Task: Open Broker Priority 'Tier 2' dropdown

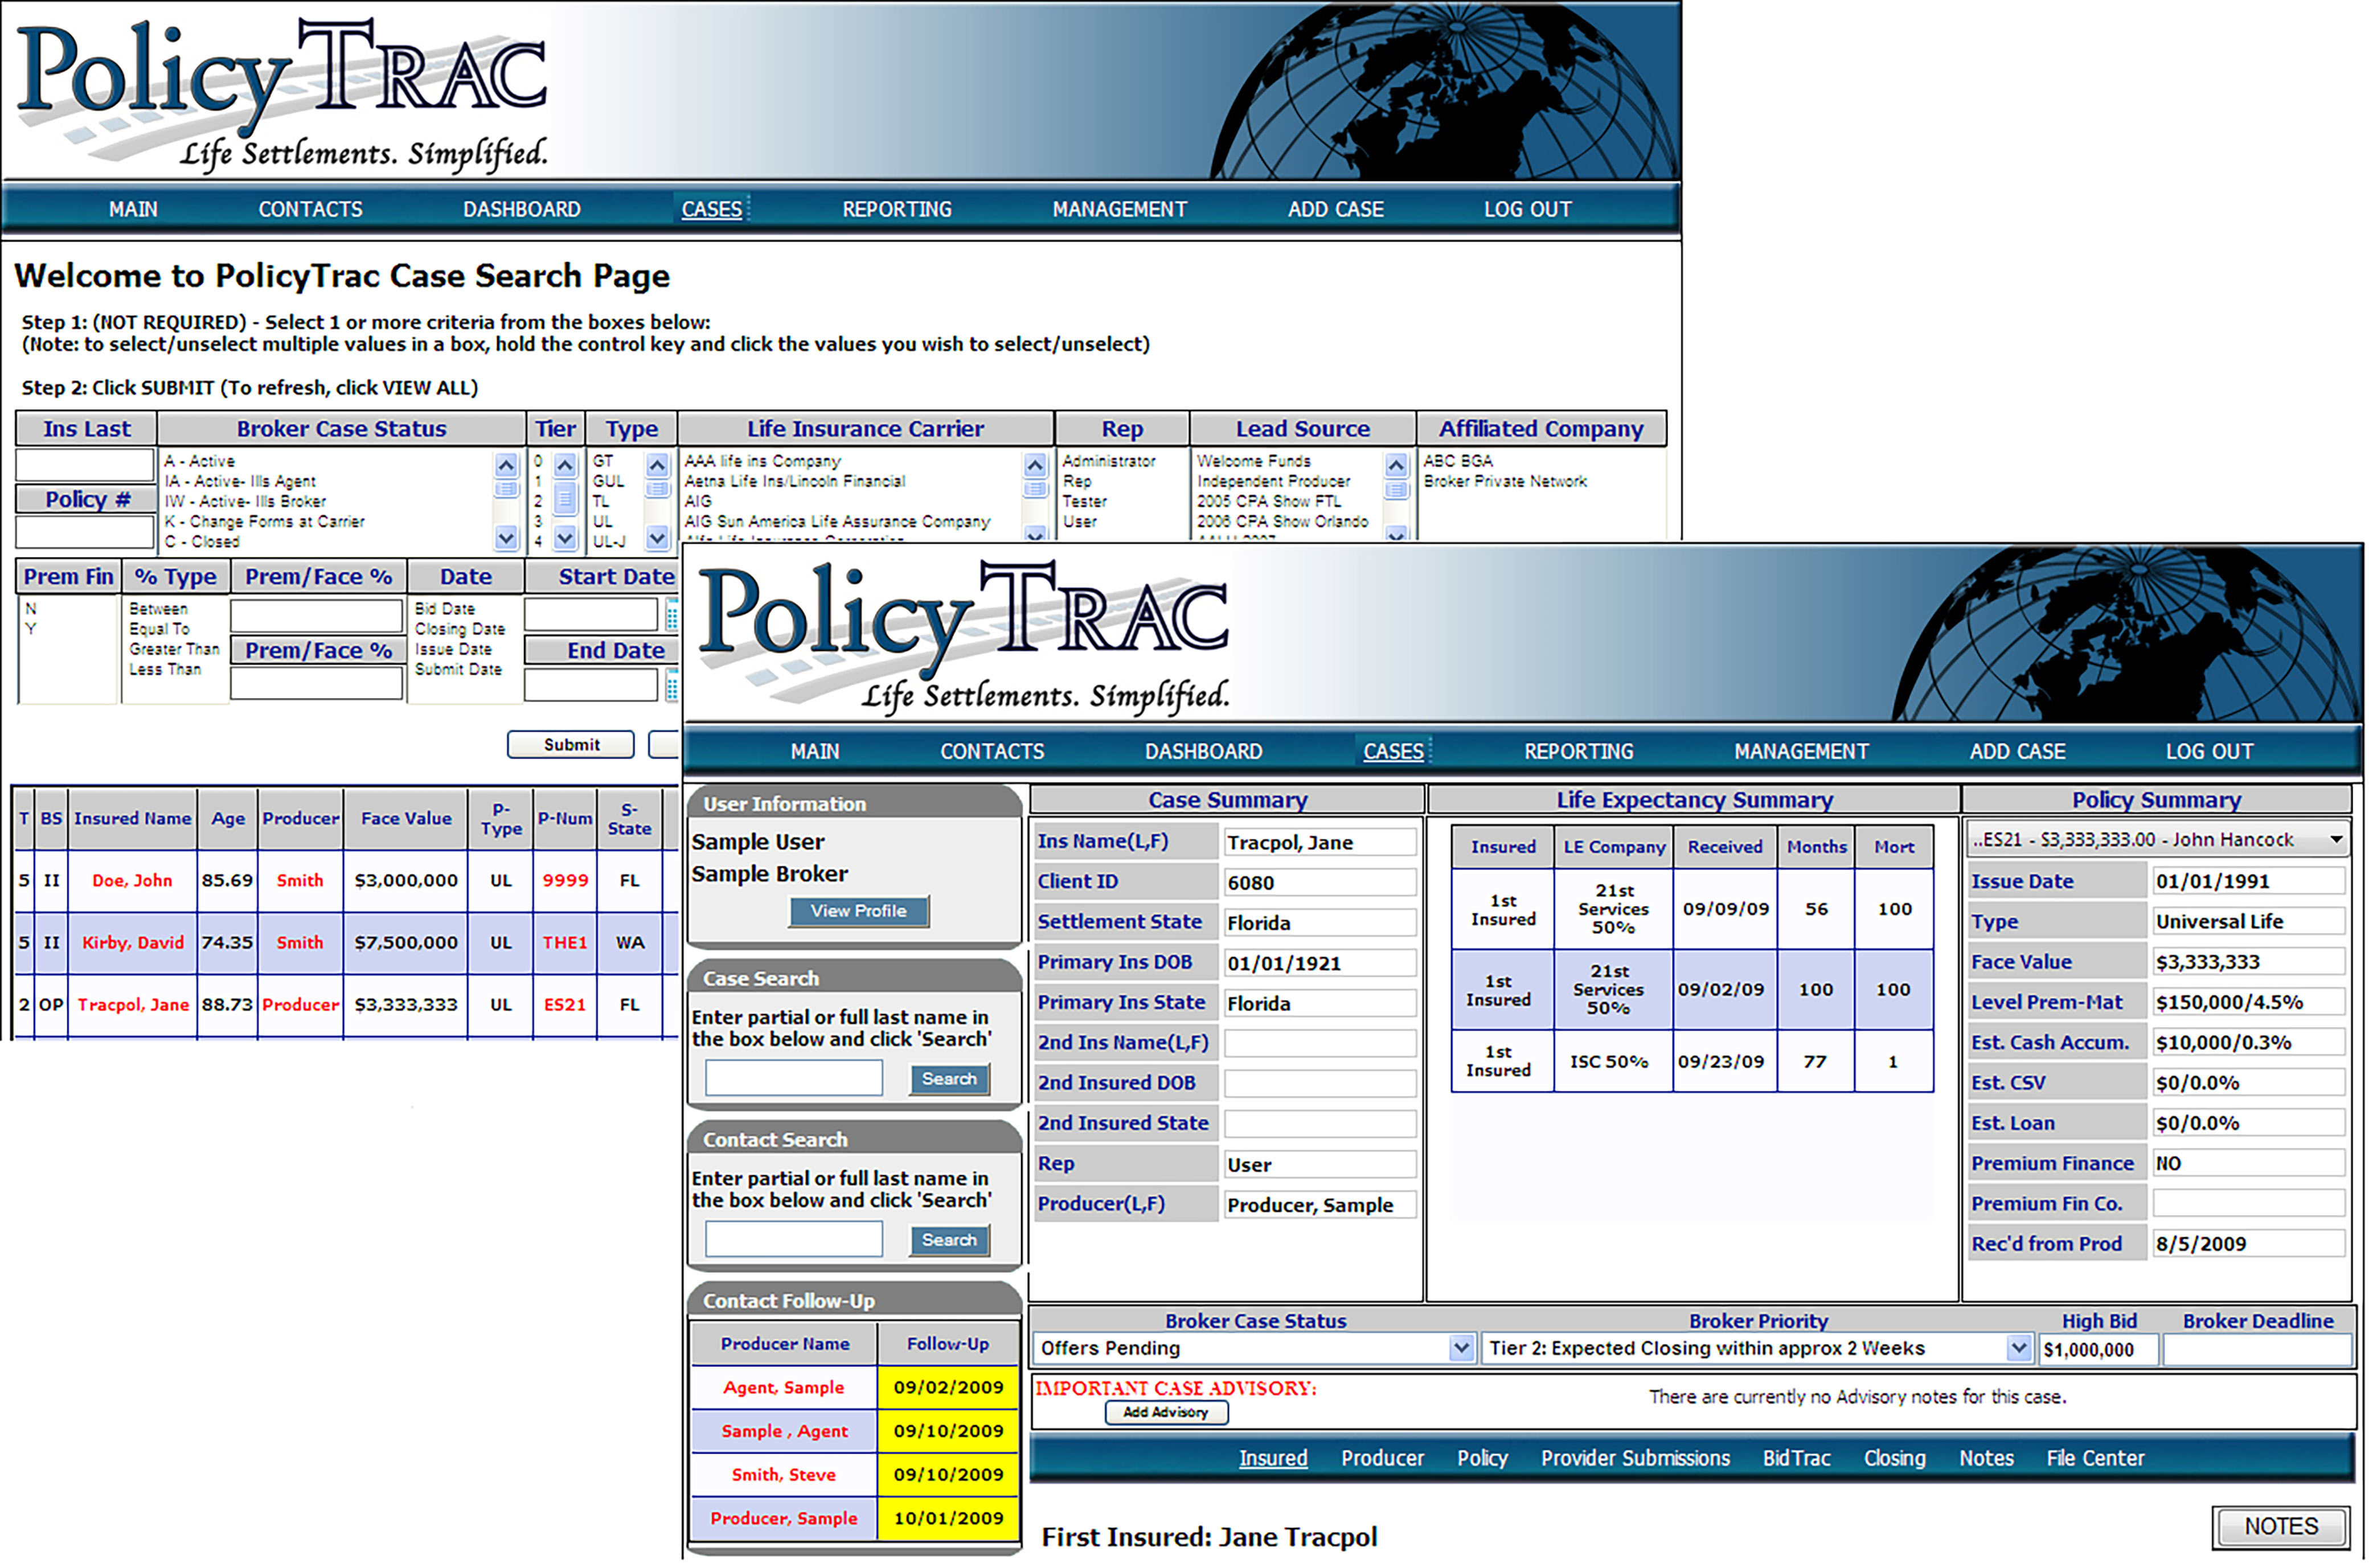Action: point(2018,1348)
